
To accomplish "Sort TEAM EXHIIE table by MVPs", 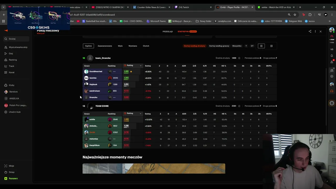I will coord(269,114).
